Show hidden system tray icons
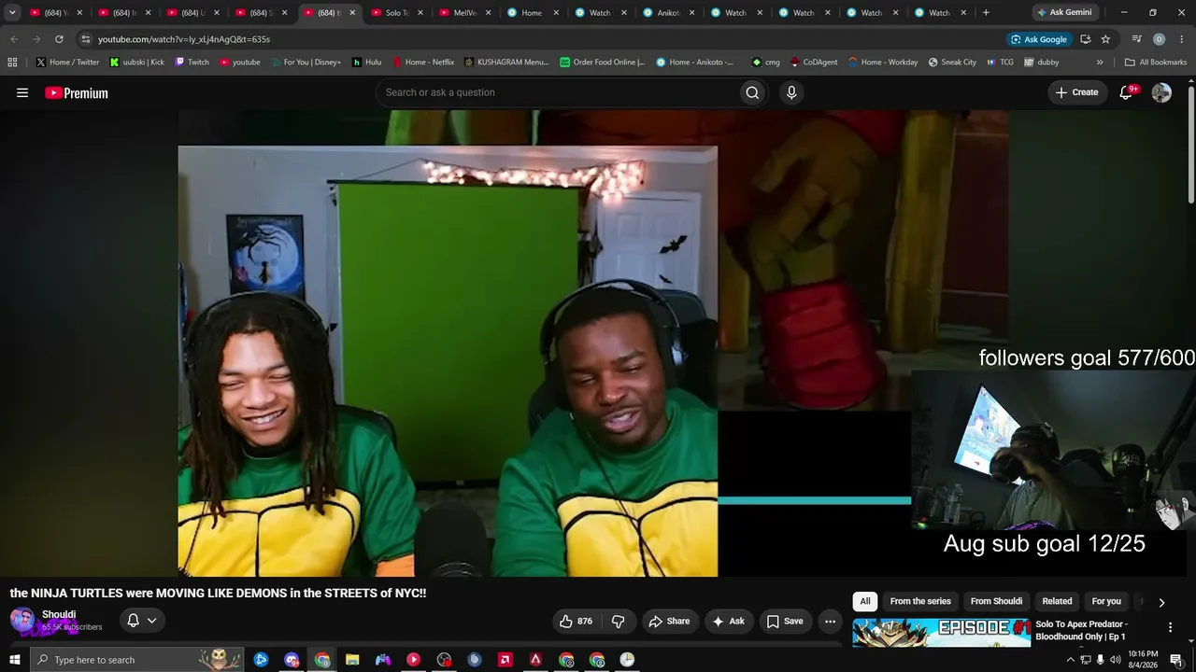This screenshot has height=672, width=1196. [1070, 660]
